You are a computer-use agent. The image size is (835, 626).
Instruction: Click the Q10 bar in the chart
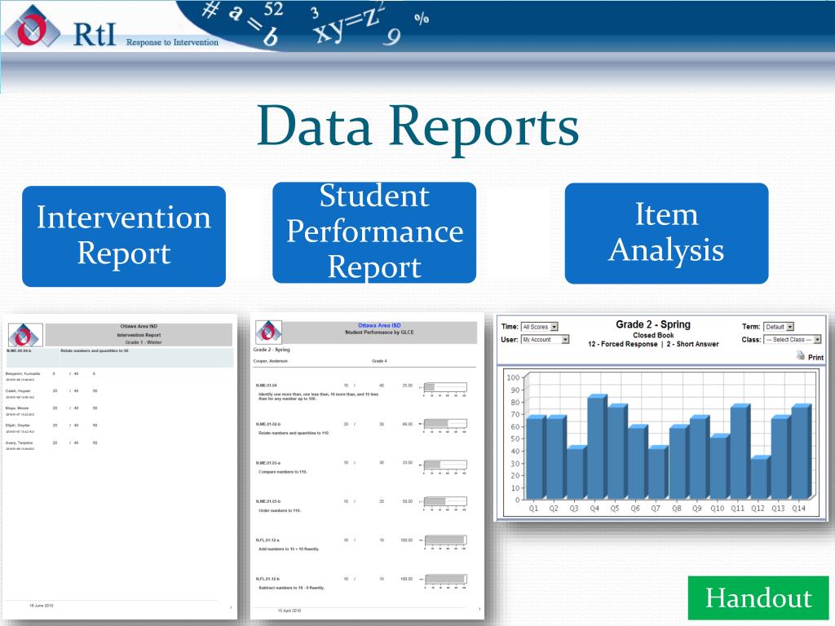tap(719, 467)
